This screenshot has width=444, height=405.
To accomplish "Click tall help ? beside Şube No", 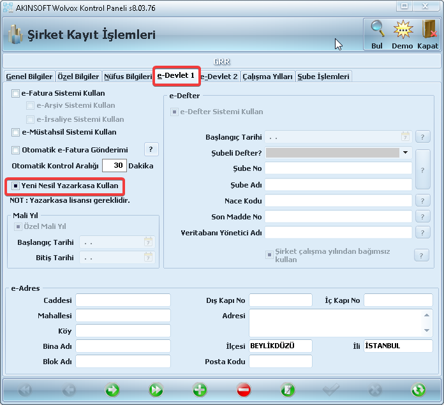I will coord(422,170).
